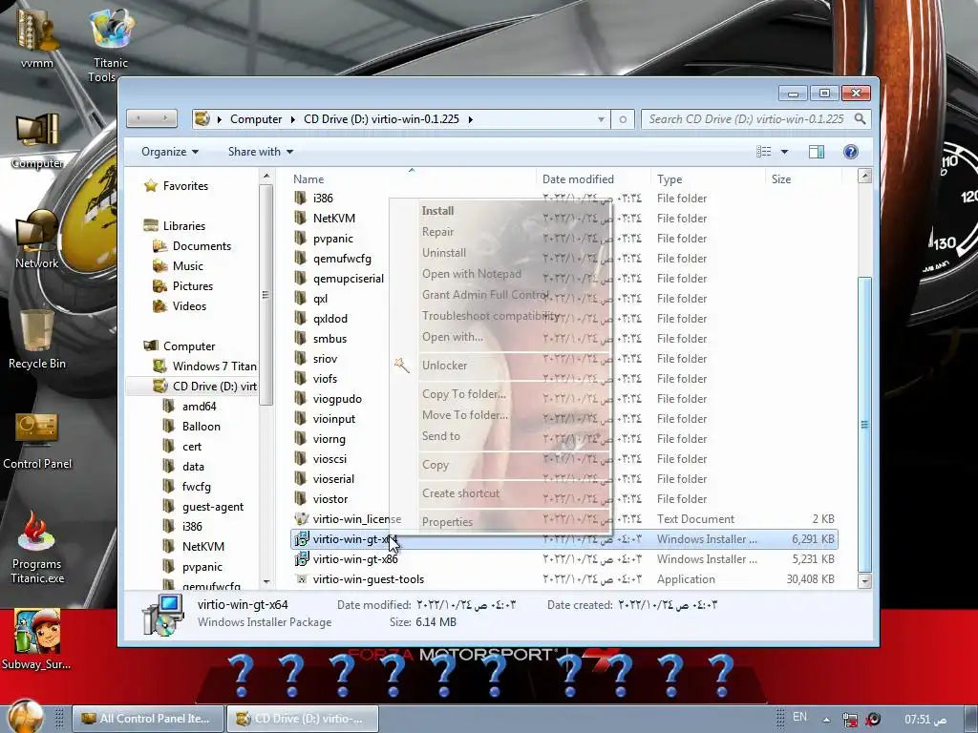Click the folder icon in address bar
The height and width of the screenshot is (733, 978).
click(202, 118)
